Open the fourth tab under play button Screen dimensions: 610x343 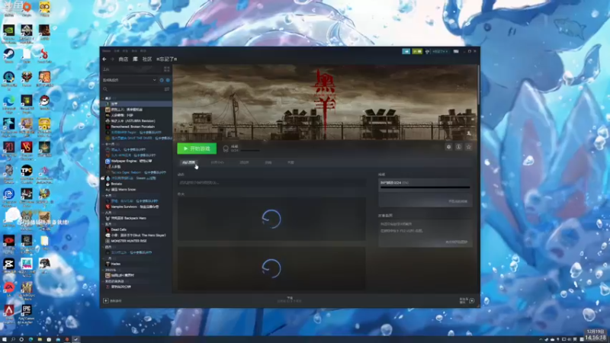[x=268, y=162]
